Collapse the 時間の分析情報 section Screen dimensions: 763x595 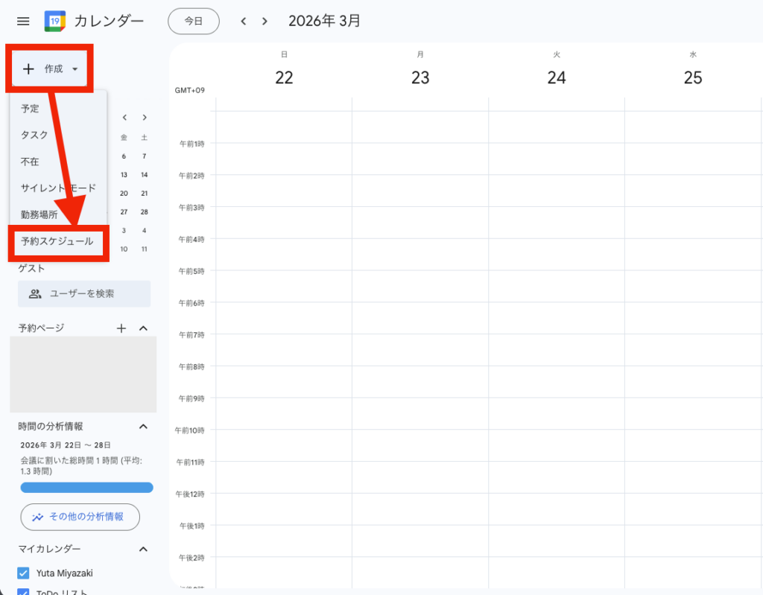pos(144,427)
